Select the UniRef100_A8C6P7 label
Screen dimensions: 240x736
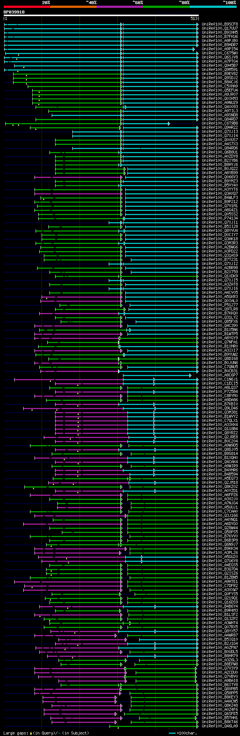click(x=220, y=375)
